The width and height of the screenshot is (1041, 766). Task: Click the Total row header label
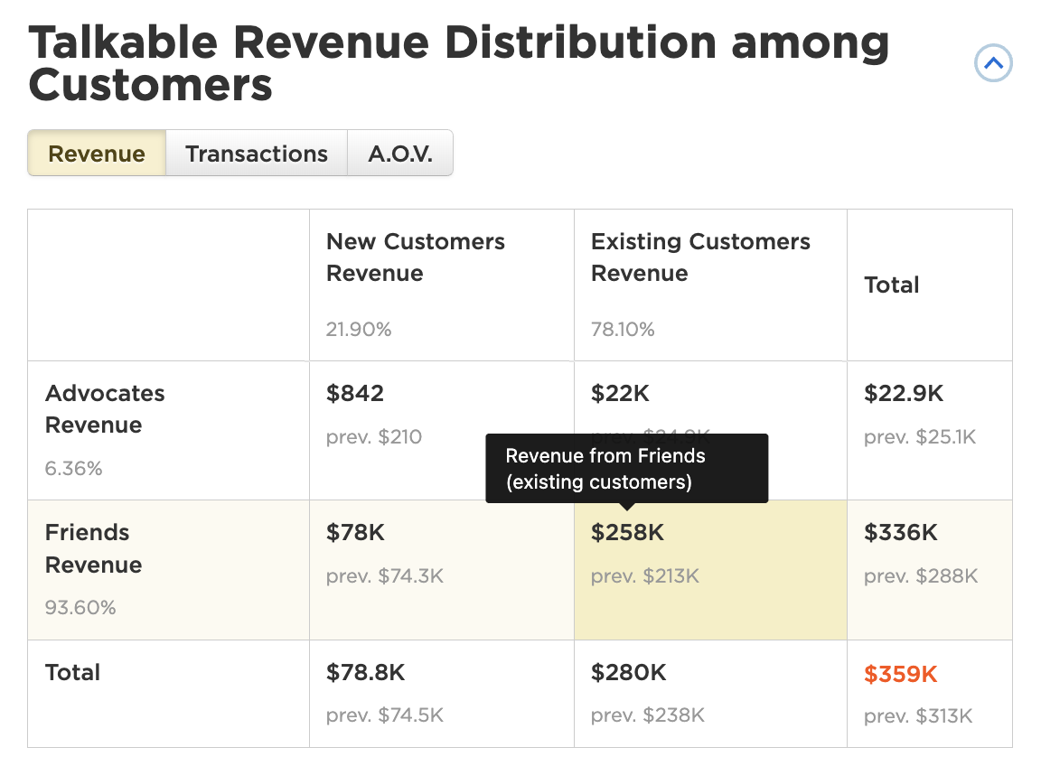click(71, 673)
